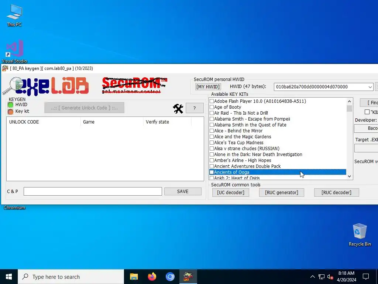378x284 pixels.
Task: Click the partially visible [ Find button
Action: pyautogui.click(x=369, y=103)
